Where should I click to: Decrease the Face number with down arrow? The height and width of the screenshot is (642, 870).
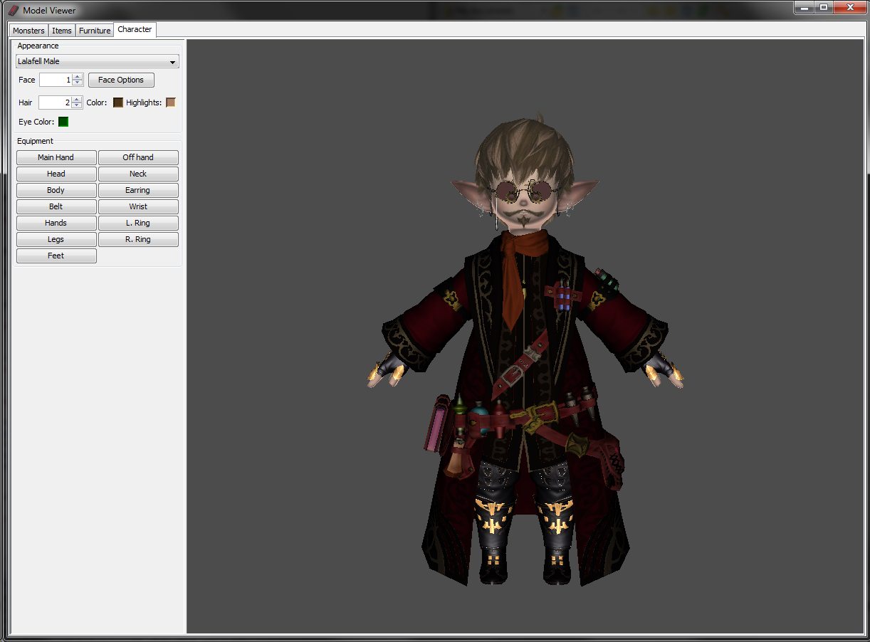[x=78, y=83]
